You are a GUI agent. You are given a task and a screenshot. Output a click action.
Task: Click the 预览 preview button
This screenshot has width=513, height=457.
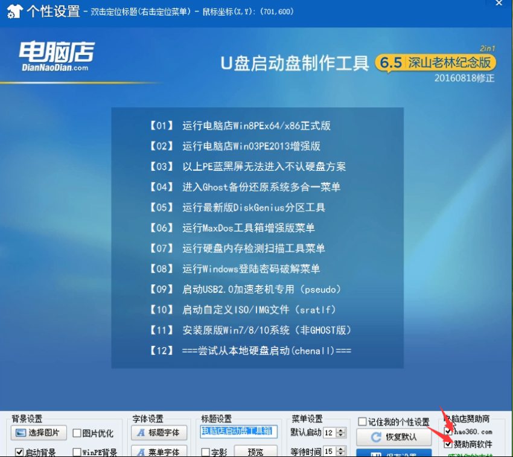pos(255,452)
